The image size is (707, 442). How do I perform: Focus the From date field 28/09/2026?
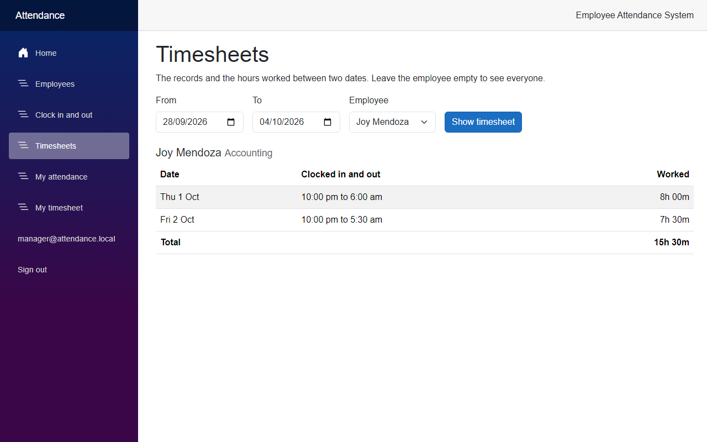pos(199,122)
